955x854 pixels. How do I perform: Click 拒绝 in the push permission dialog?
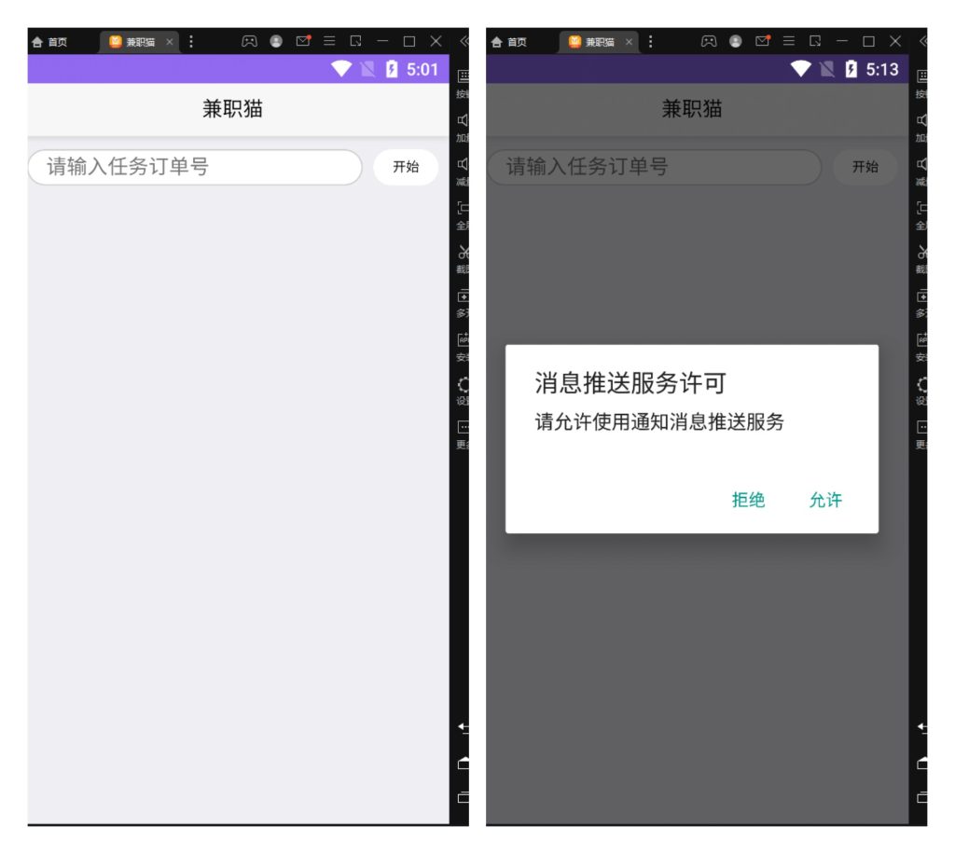(748, 500)
